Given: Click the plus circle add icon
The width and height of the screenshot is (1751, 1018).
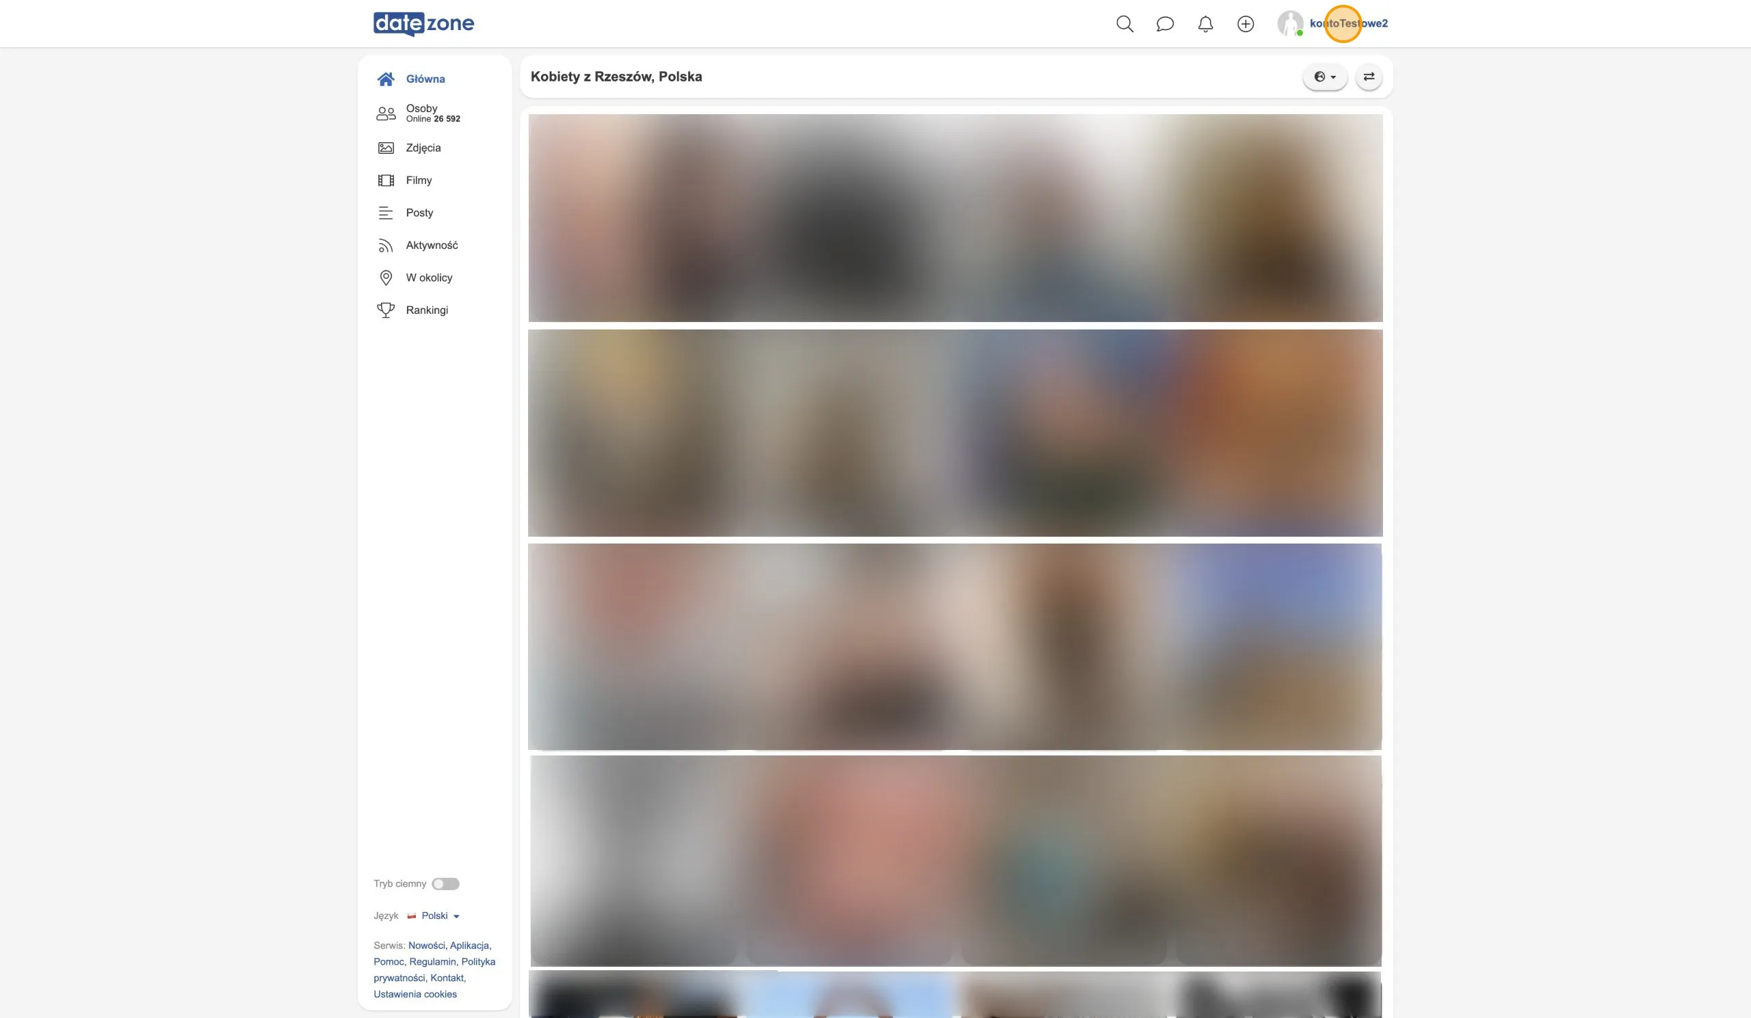Looking at the screenshot, I should pos(1245,24).
